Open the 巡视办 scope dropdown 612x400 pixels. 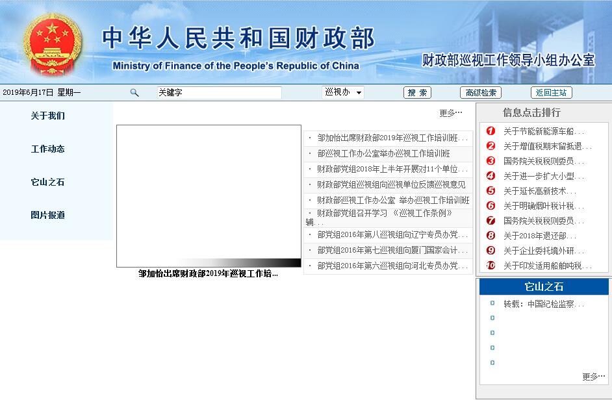(x=343, y=92)
